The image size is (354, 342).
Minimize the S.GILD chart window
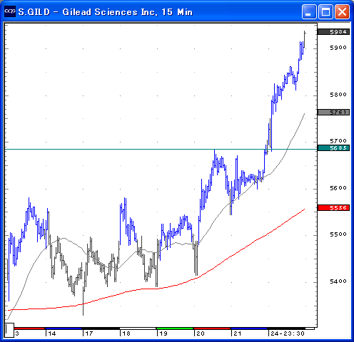(309, 11)
